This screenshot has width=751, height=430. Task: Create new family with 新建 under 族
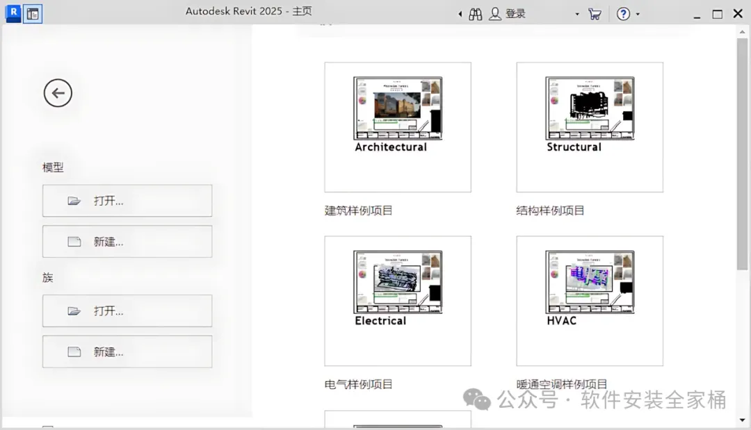[x=127, y=352]
